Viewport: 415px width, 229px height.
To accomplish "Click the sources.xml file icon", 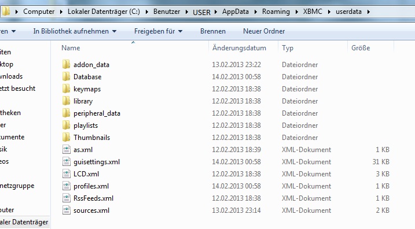I will click(67, 210).
